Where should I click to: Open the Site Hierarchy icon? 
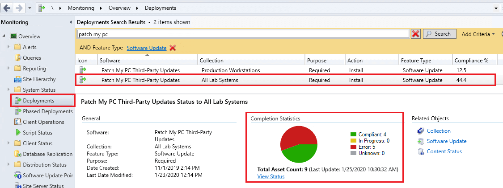[x=17, y=79]
